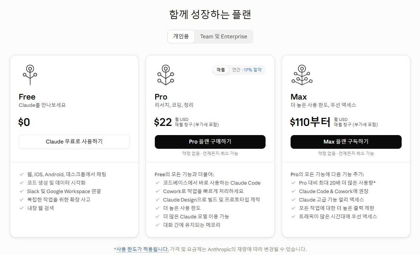Click 내장 웹 검색 text

[x=41, y=208]
